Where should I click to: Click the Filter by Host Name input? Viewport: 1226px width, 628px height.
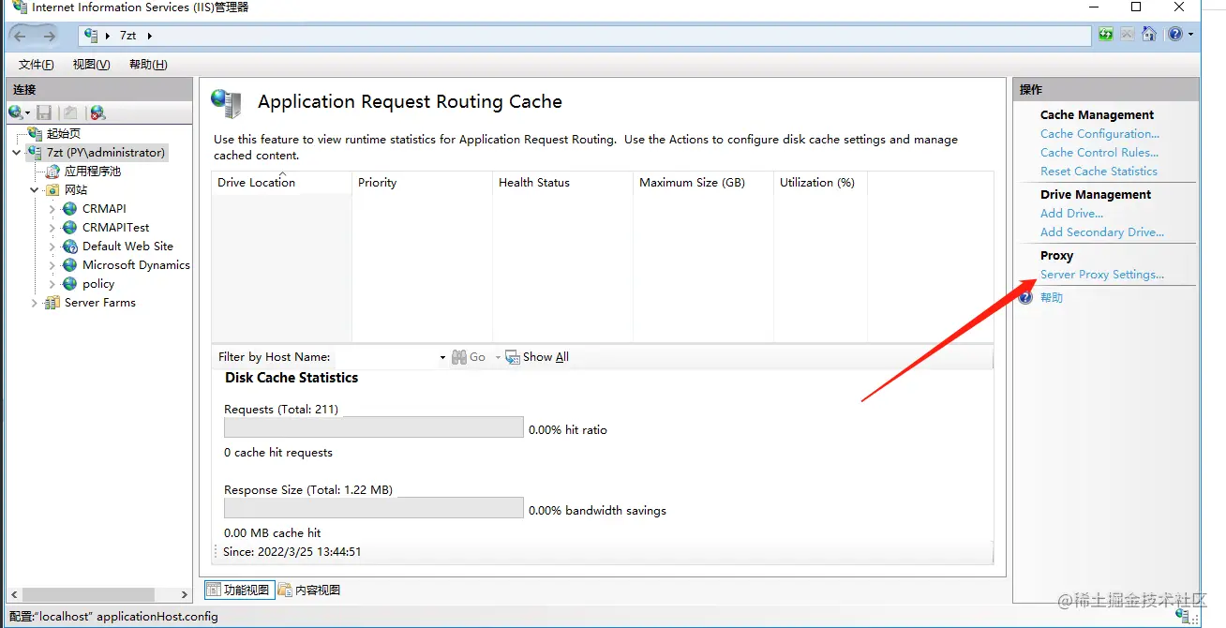pyautogui.click(x=385, y=357)
